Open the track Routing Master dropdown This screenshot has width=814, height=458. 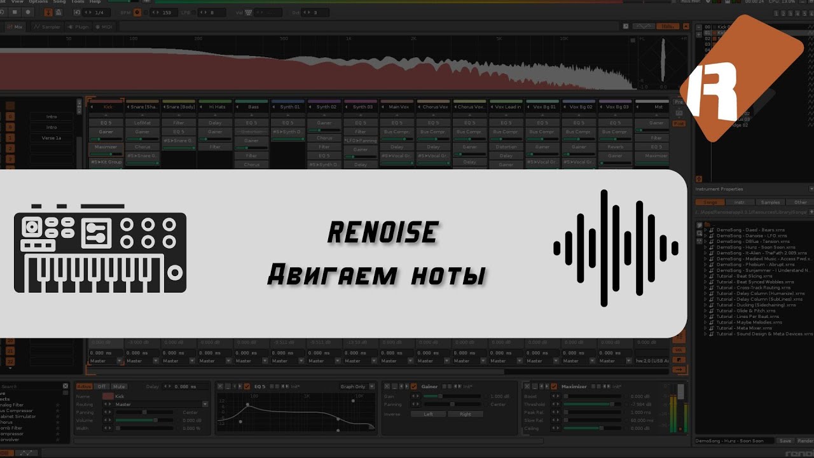(x=205, y=404)
